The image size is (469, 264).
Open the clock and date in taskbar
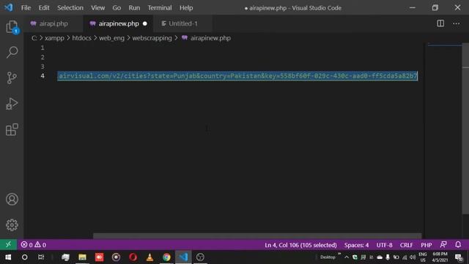[x=440, y=257]
